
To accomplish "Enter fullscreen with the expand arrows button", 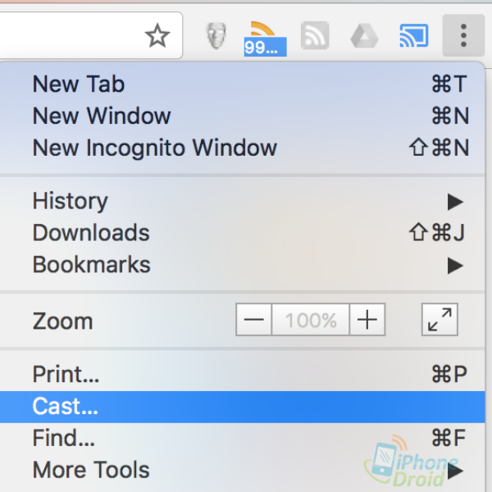I will tap(440, 320).
